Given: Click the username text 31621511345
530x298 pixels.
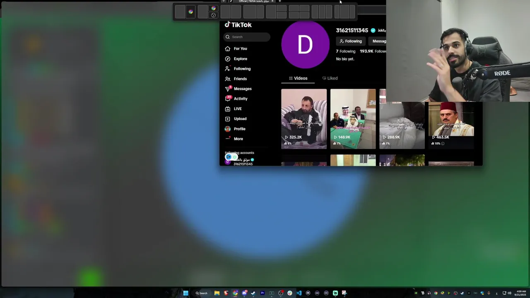Looking at the screenshot, I should (x=352, y=30).
